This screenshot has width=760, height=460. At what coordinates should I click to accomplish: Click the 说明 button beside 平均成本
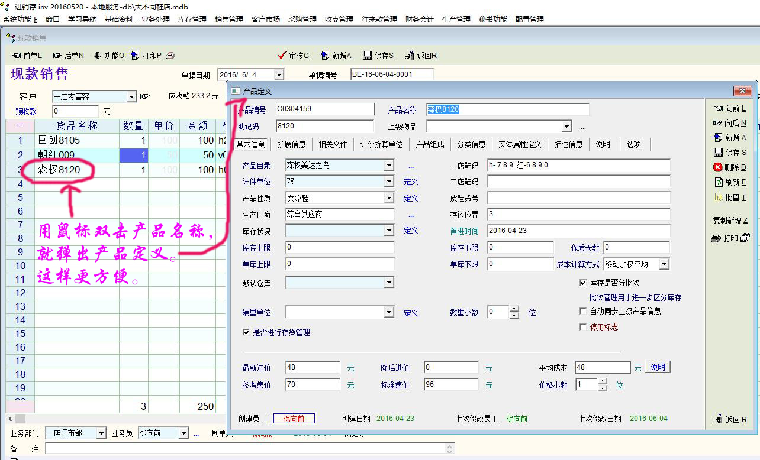[x=658, y=367]
